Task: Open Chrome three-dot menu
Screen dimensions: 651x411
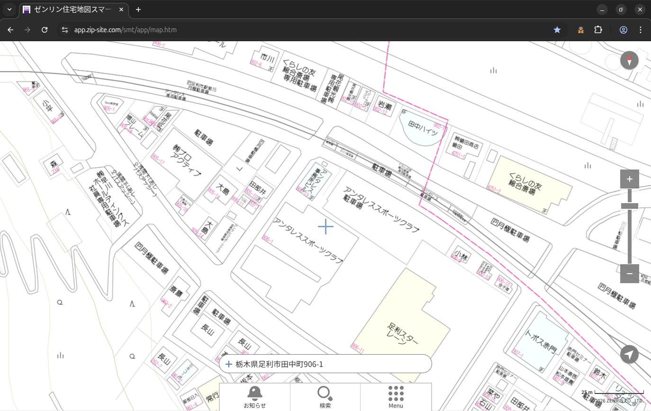Action: [x=641, y=30]
